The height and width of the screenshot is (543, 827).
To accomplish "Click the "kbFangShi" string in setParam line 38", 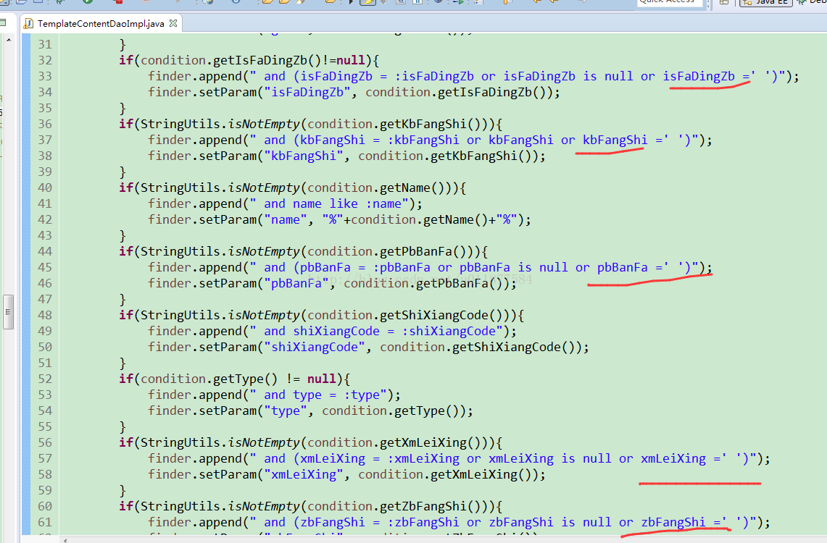I will point(304,156).
